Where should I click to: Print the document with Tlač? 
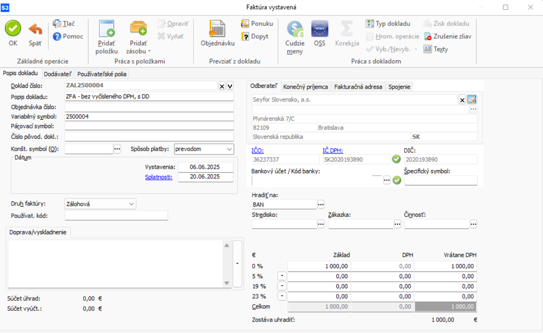64,24
